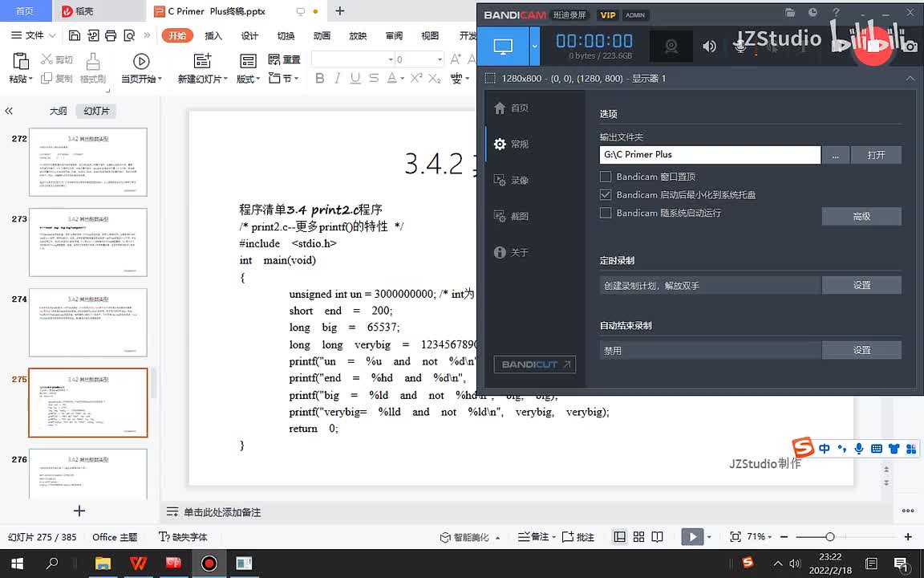Click browse (...) button for output folder
This screenshot has height=578, width=924.
pyautogui.click(x=836, y=154)
